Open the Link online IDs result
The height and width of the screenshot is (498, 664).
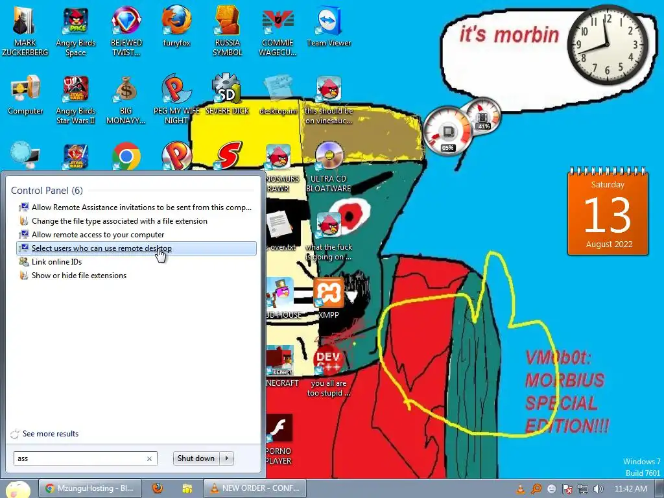pos(136,262)
